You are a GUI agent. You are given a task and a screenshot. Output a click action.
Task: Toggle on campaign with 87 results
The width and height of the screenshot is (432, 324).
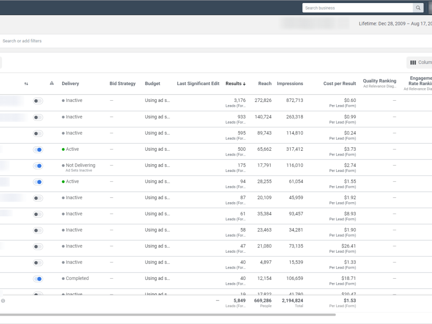coord(38,198)
